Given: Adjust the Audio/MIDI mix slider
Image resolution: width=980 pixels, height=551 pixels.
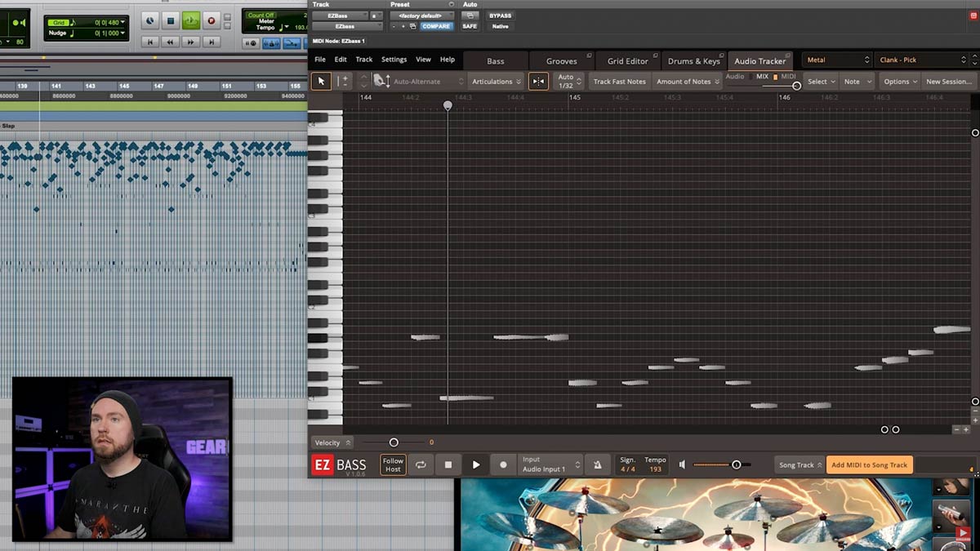Looking at the screenshot, I should (796, 85).
